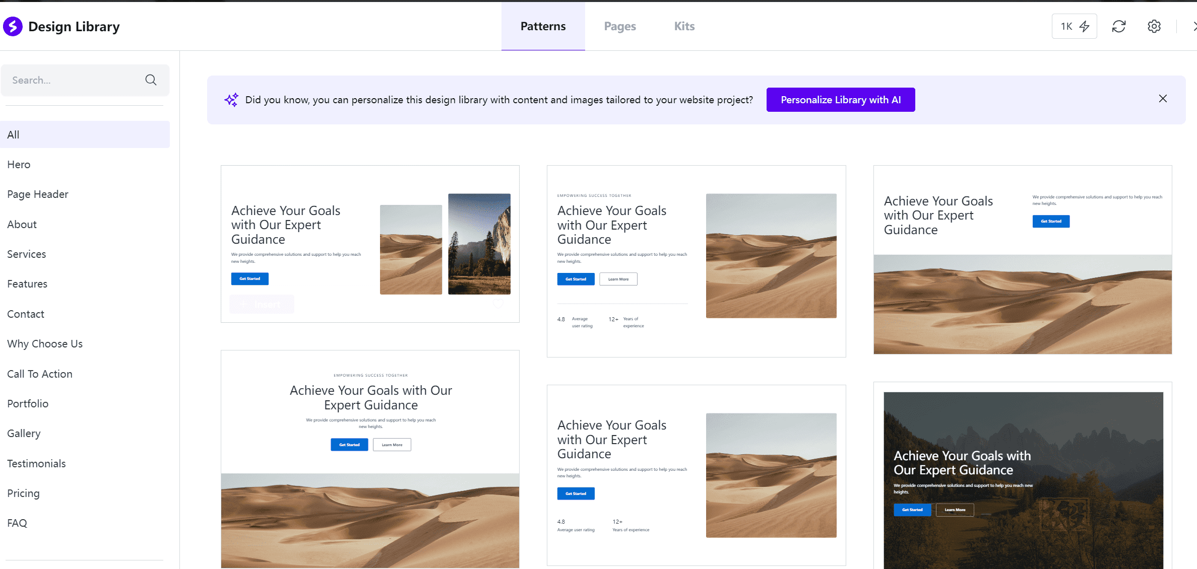Image resolution: width=1197 pixels, height=569 pixels.
Task: Select the Why Choose Us category
Action: [85, 344]
